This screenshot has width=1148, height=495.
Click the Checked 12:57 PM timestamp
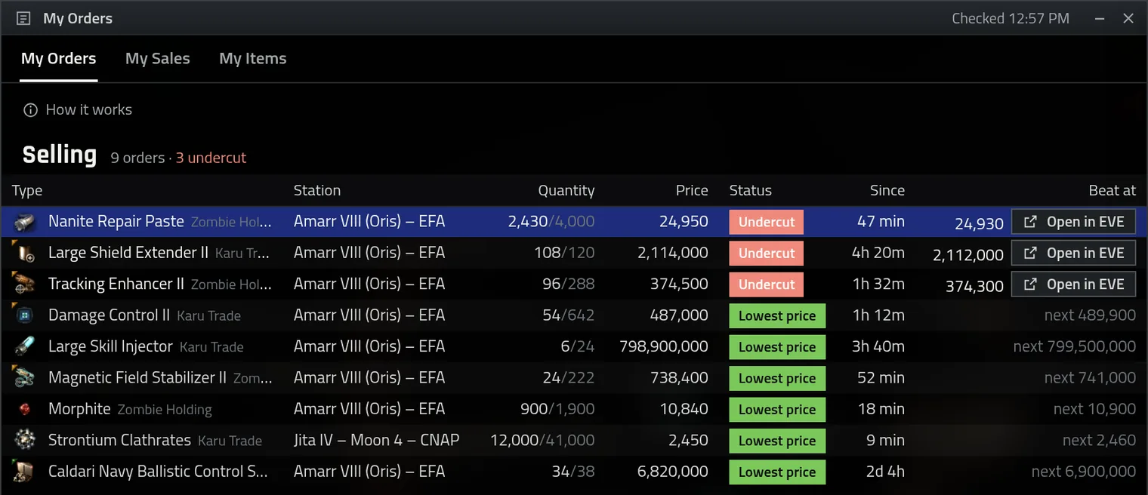(x=1011, y=18)
